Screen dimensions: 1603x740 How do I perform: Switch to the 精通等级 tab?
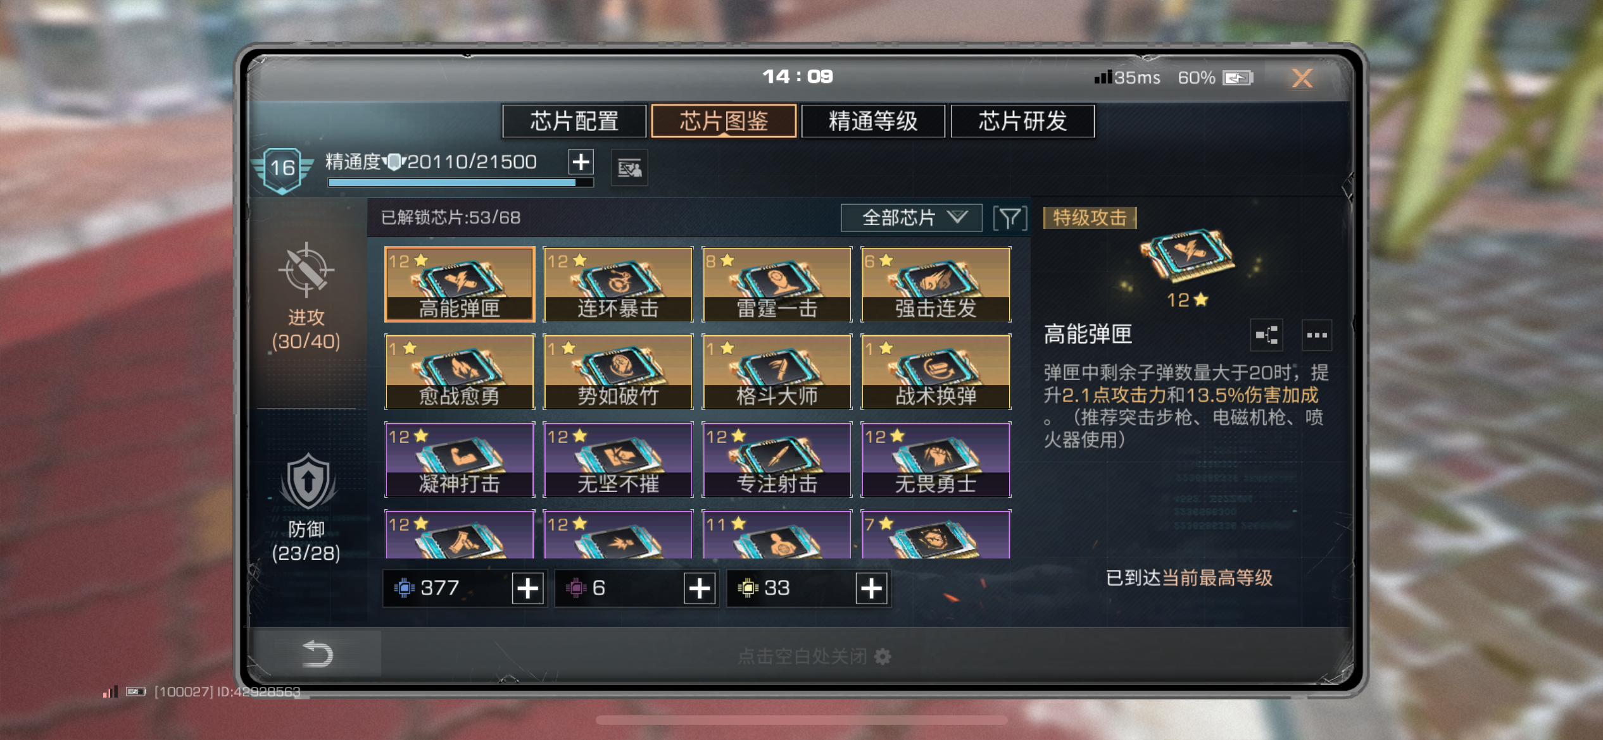pos(873,121)
